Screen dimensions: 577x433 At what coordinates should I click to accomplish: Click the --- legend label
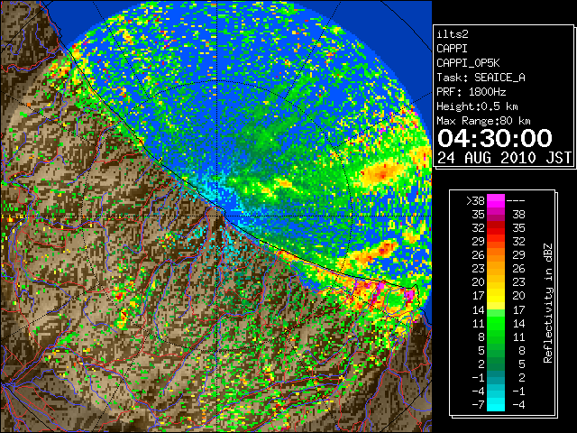point(516,200)
